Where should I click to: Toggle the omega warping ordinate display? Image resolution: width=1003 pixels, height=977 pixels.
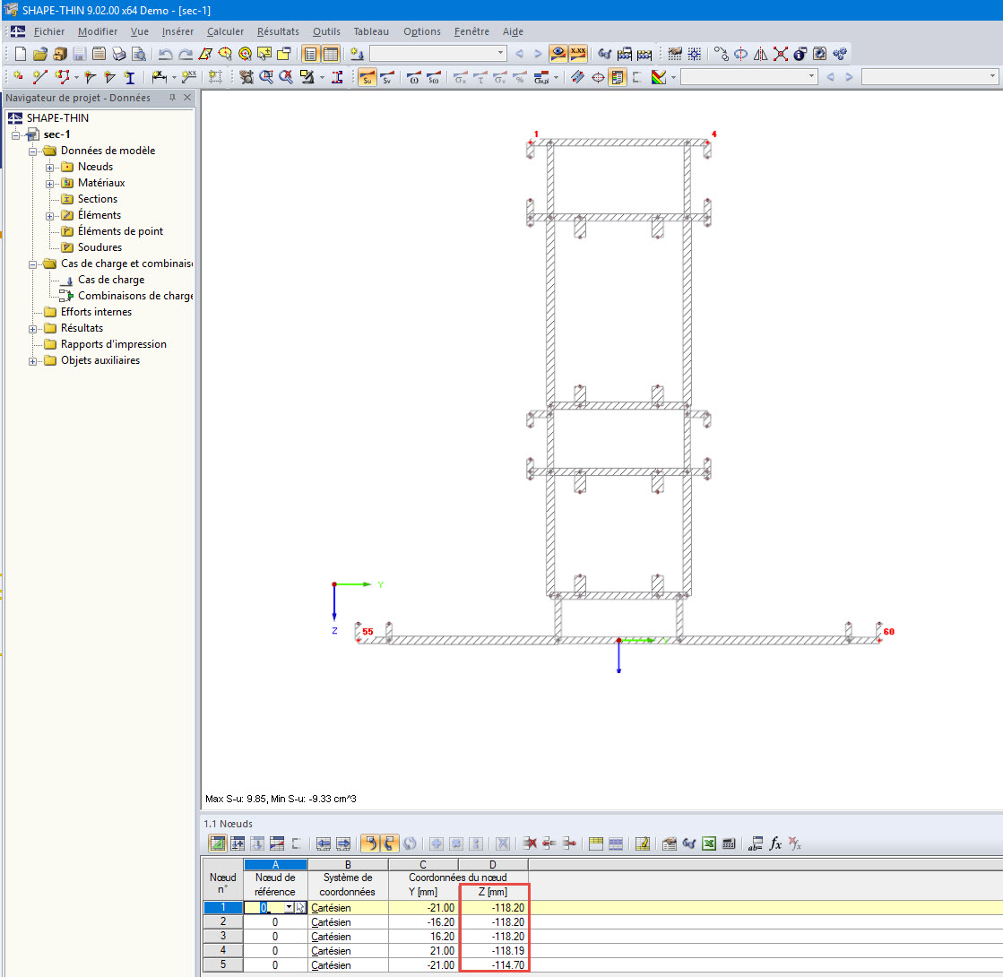point(414,77)
